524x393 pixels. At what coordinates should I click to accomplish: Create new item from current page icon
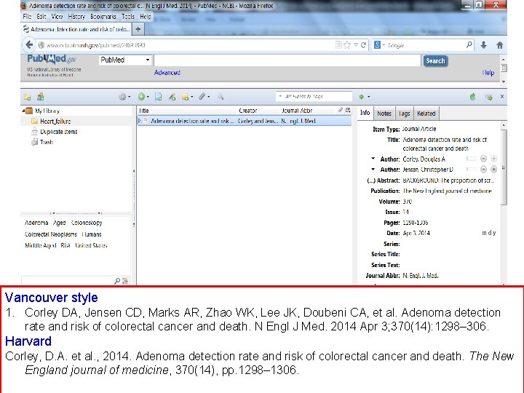click(x=159, y=97)
